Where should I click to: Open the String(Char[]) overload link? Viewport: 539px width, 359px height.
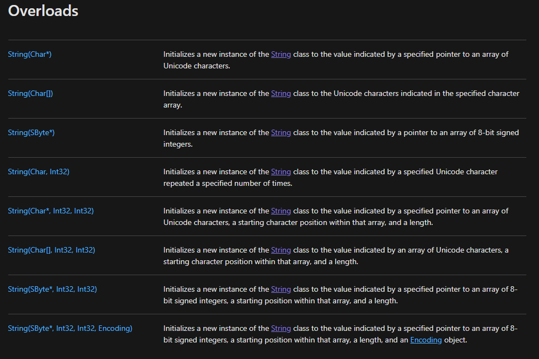click(30, 94)
